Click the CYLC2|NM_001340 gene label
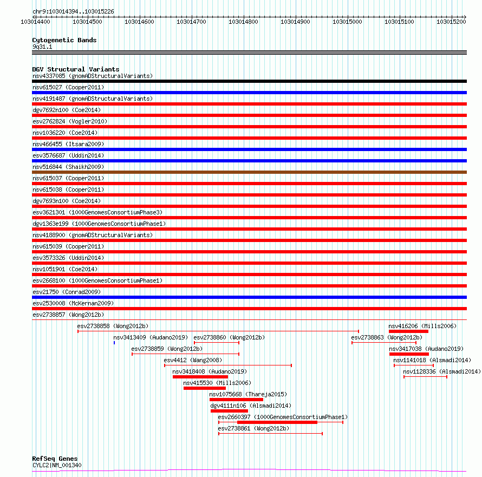The image size is (482, 477). tap(57, 465)
